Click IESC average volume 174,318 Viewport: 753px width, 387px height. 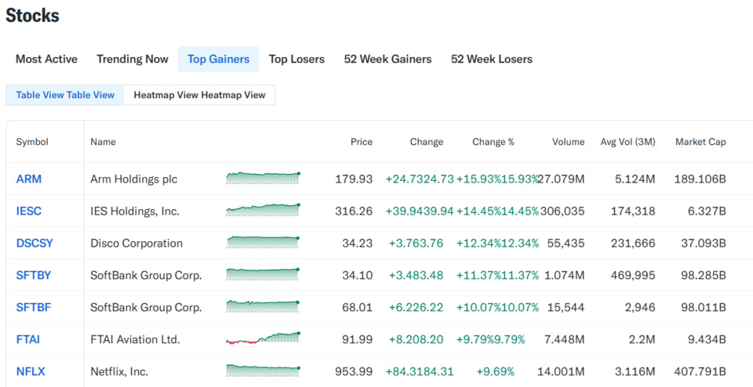point(633,212)
